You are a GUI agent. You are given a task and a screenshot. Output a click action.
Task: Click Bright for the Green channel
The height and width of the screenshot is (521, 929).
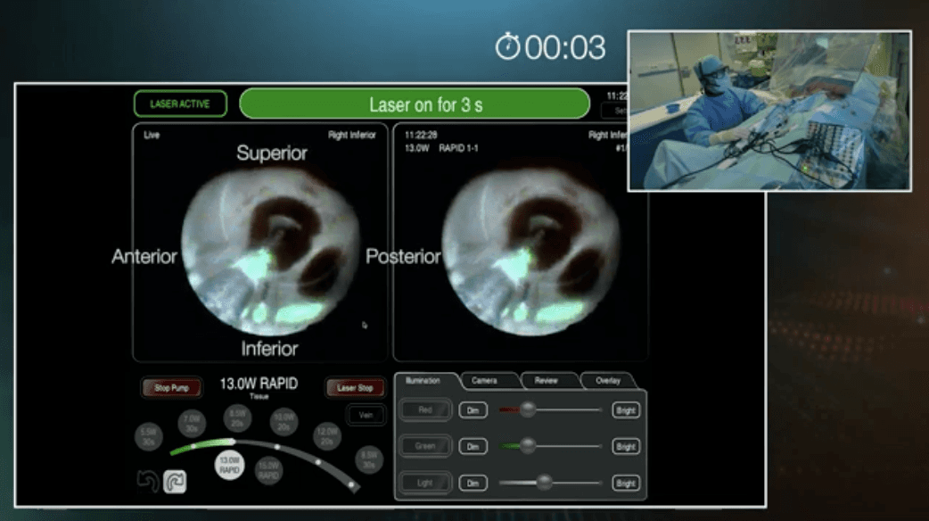(x=626, y=446)
